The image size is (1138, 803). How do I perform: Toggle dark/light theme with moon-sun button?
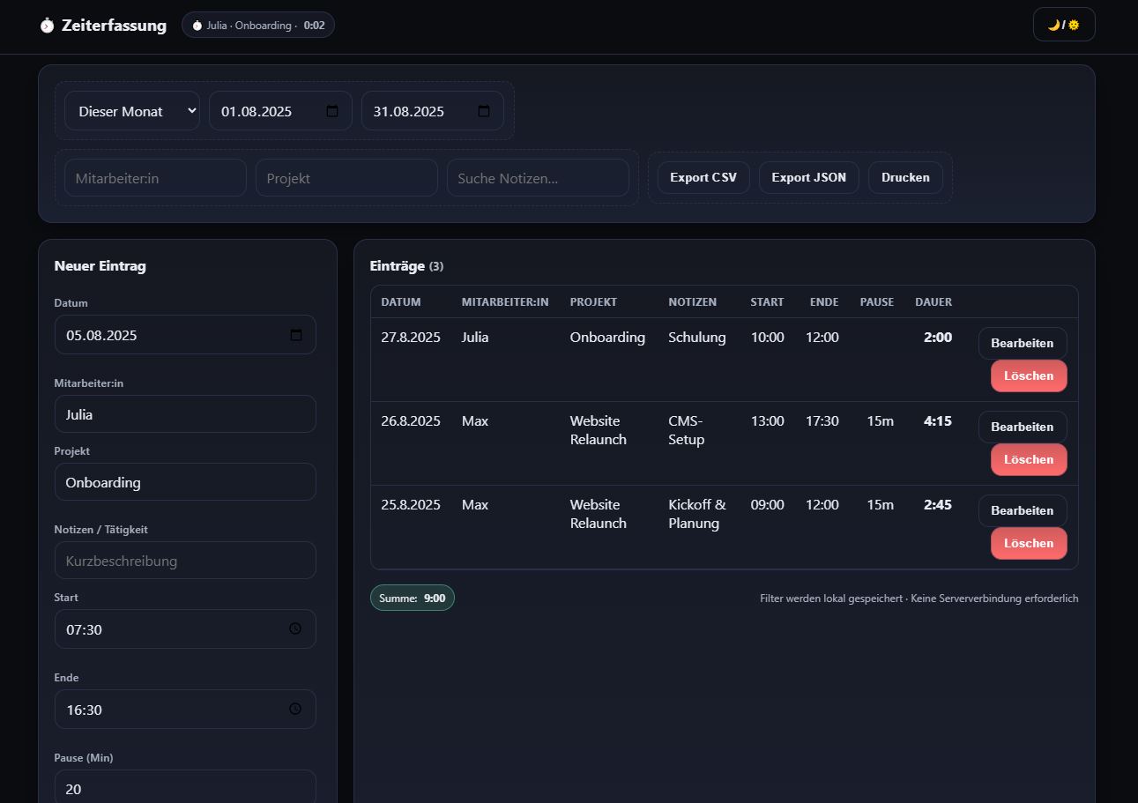(x=1063, y=25)
